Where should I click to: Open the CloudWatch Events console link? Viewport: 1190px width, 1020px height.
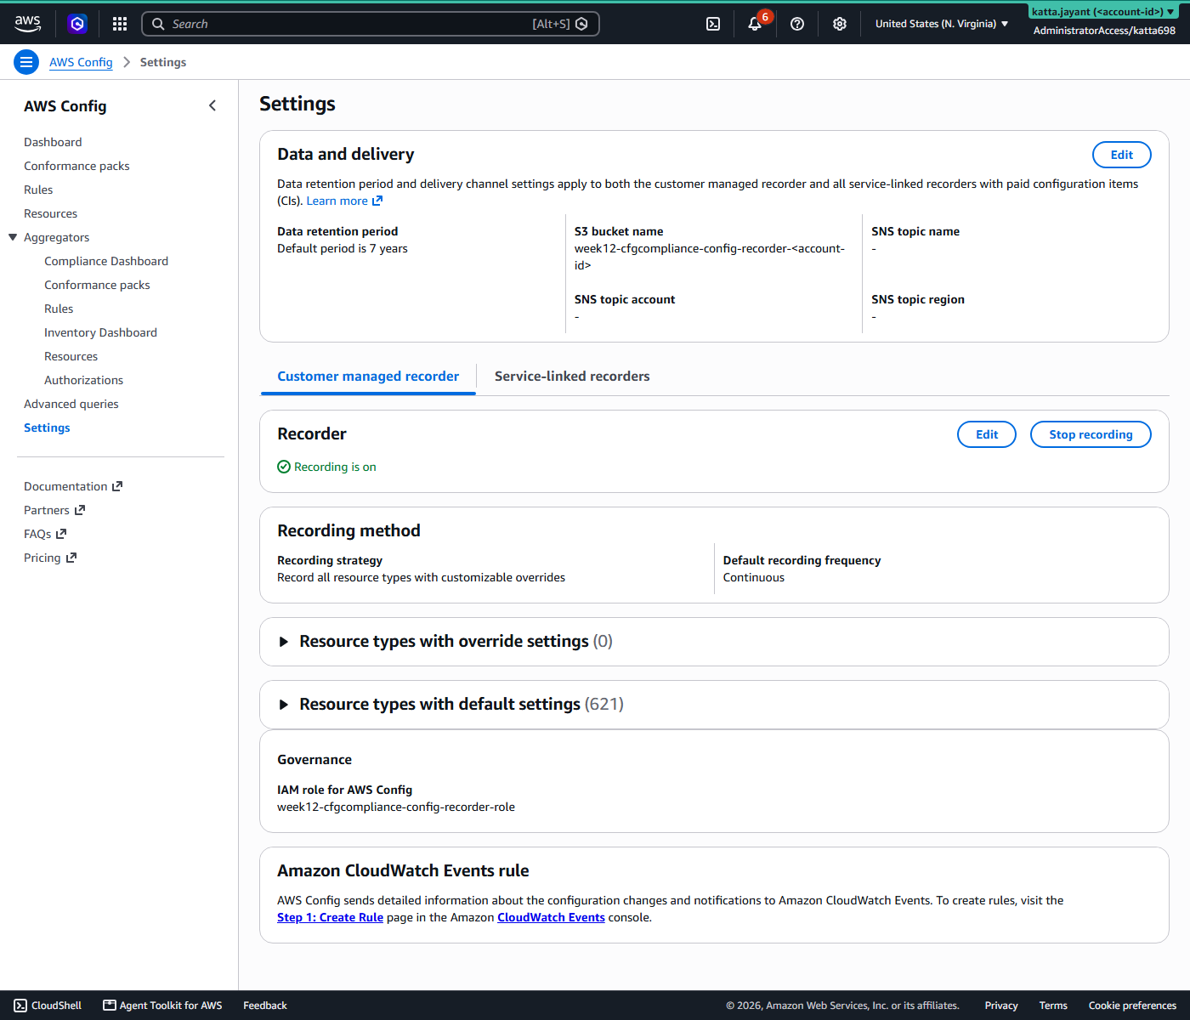tap(551, 917)
